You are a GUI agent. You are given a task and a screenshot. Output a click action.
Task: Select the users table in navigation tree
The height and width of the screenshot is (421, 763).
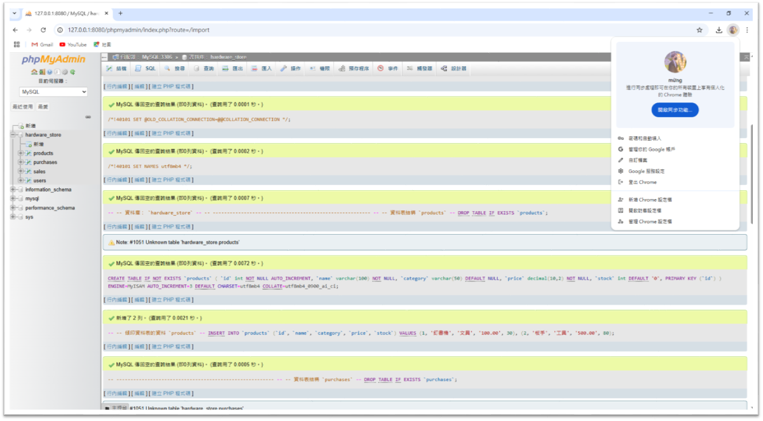click(x=39, y=181)
